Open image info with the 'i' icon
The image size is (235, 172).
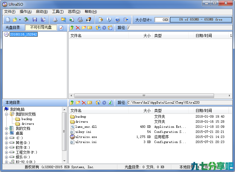[109, 20]
